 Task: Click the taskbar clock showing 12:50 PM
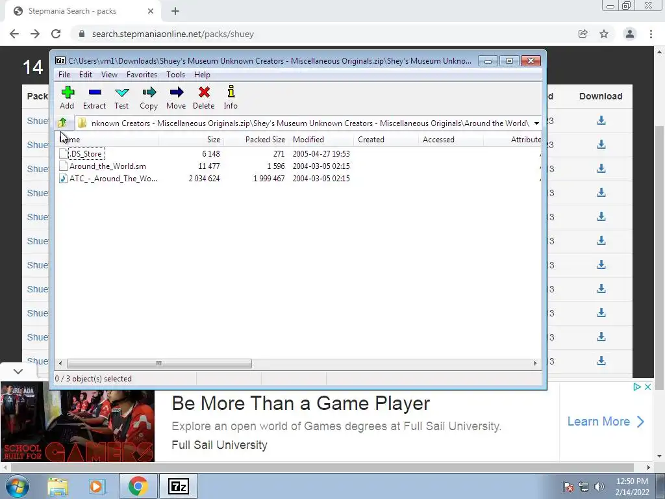pyautogui.click(x=632, y=487)
